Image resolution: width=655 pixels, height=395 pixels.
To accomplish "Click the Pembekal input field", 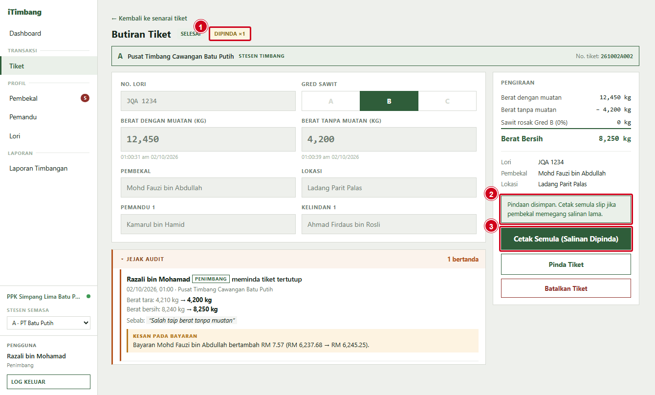I will 208,188.
